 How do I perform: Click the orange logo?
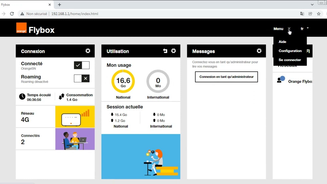click(x=21, y=28)
